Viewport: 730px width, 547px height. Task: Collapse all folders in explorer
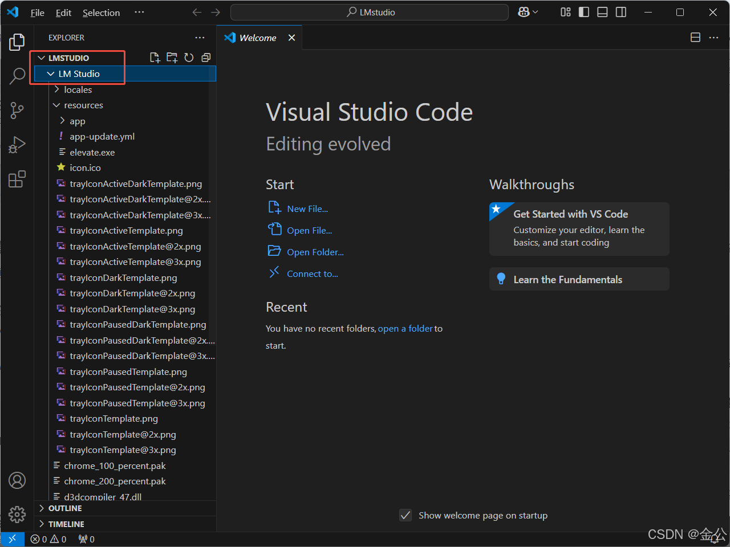[x=206, y=58]
